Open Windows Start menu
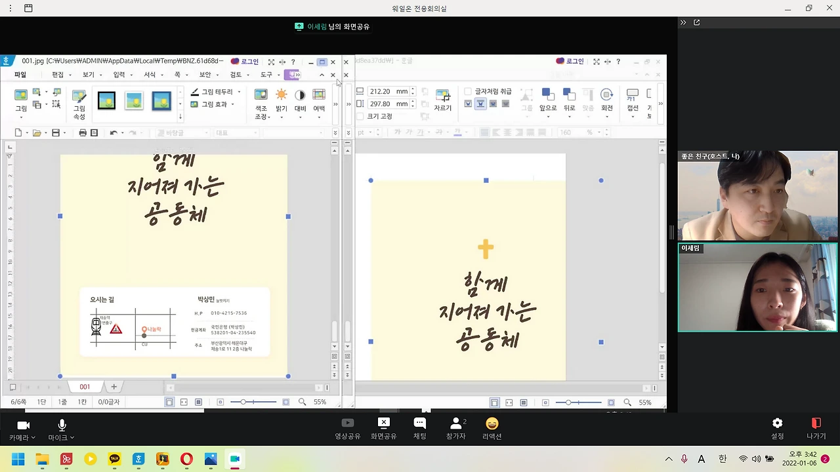This screenshot has height=472, width=840. (x=18, y=459)
